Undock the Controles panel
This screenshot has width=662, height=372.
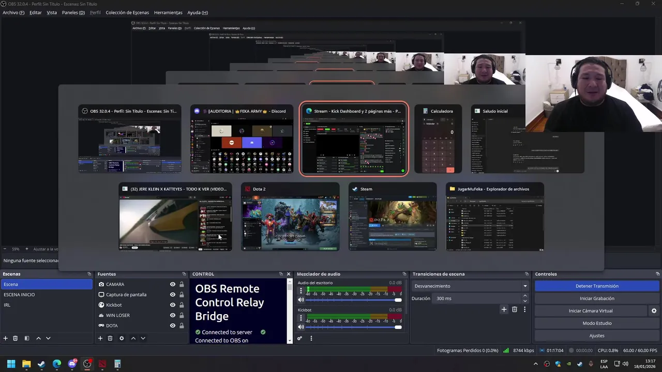pyautogui.click(x=657, y=274)
